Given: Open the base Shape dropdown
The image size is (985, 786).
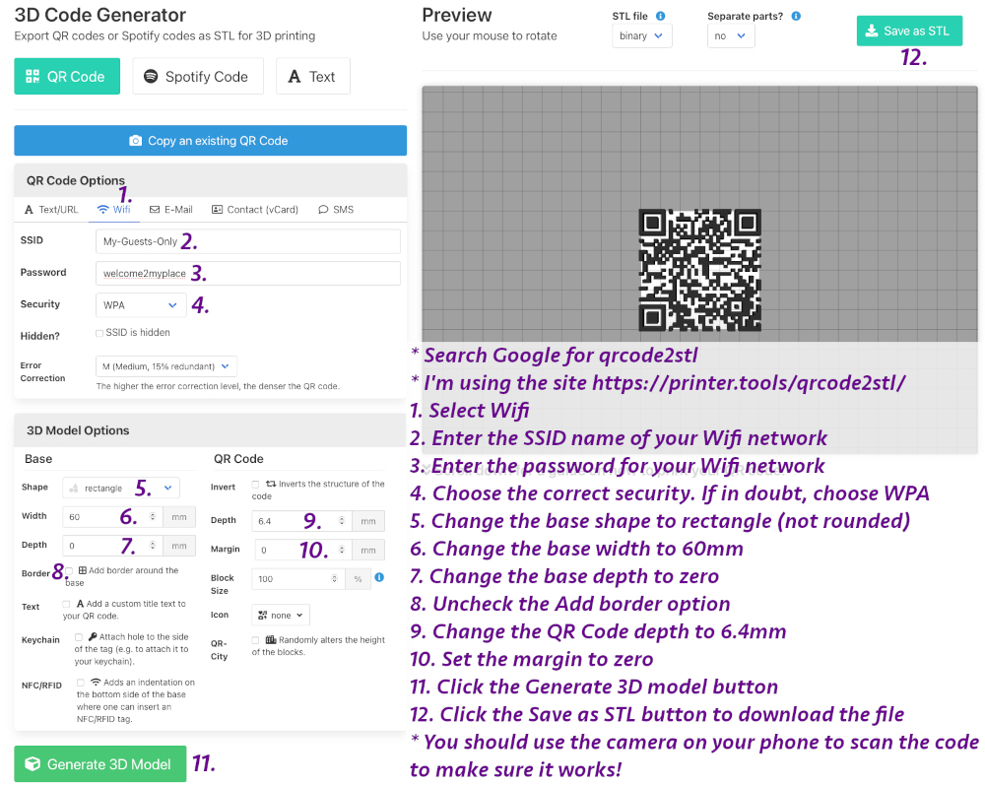Looking at the screenshot, I should pos(121,489).
